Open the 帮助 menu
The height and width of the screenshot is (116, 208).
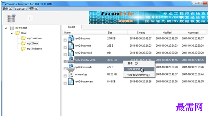coord(34,9)
